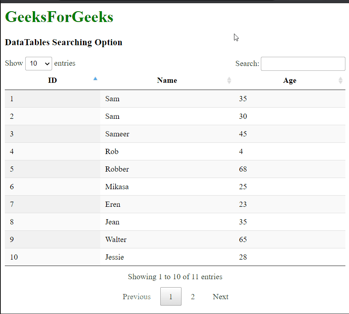The width and height of the screenshot is (349, 314).
Task: Click into the Search input field
Action: (x=303, y=64)
